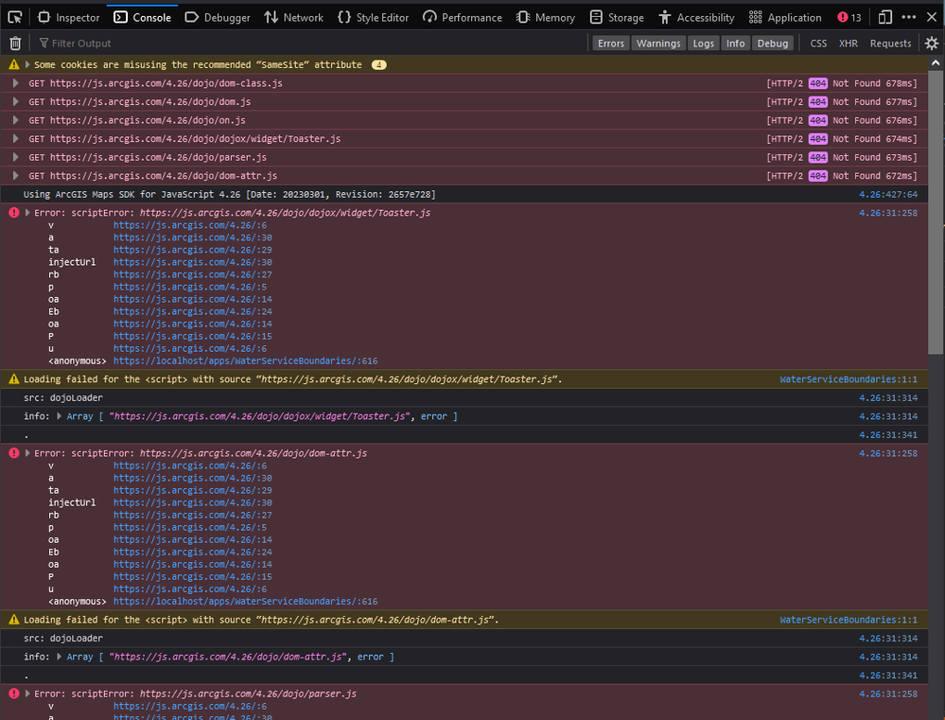Toggle the XHR filter

tap(849, 44)
